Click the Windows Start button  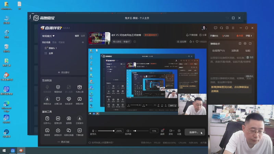coord(4,151)
